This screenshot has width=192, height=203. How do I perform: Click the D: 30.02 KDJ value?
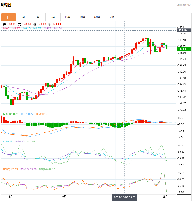pos(20,142)
